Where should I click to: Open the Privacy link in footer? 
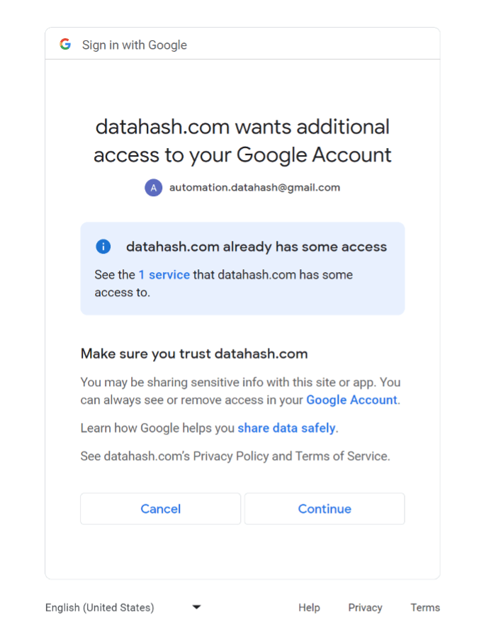tap(366, 607)
